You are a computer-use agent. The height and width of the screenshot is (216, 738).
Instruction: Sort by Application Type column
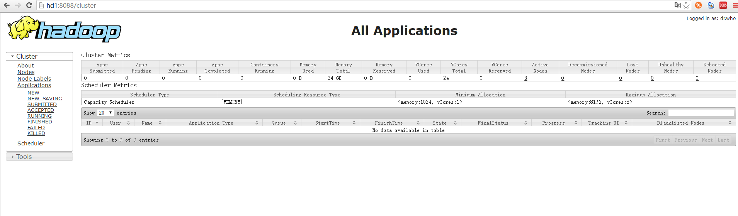[x=214, y=123]
